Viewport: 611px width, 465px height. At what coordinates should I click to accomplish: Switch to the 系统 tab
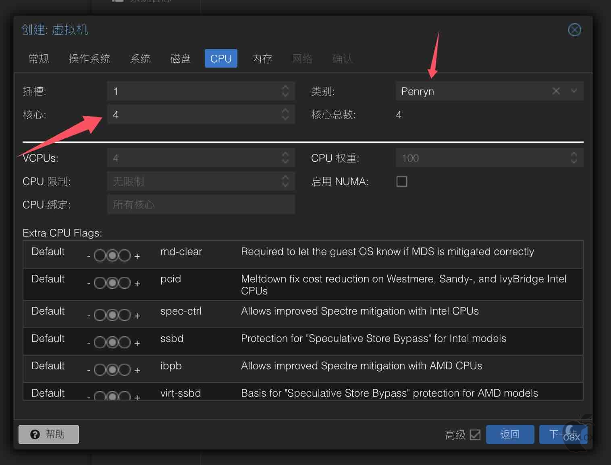(x=140, y=59)
